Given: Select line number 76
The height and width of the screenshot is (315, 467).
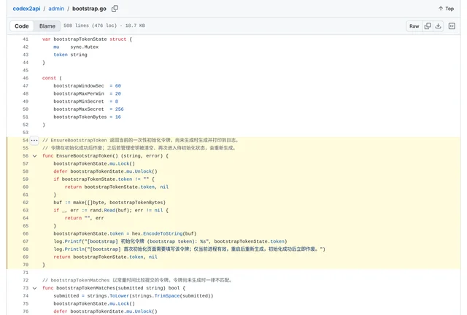Looking at the screenshot, I should point(26,311).
